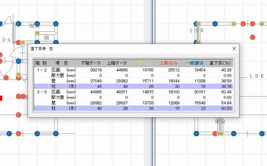
Task: Click the 棚 label in the floor plan
Action: 46,38
